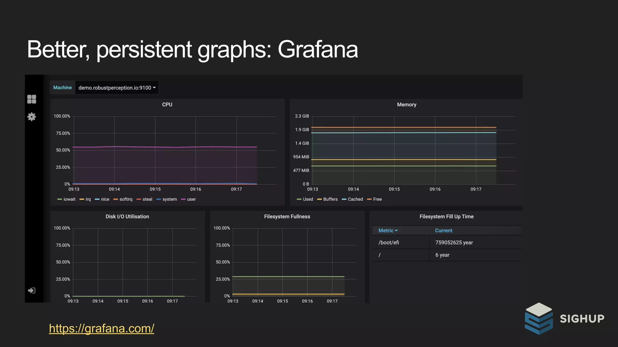Click the /boot/efi metric cell
Screen dimensions: 618x347
[401, 242]
